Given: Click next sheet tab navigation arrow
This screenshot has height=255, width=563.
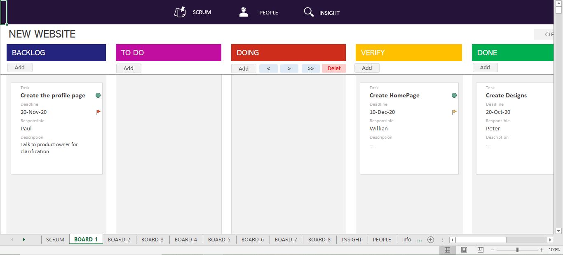Looking at the screenshot, I should click(x=23, y=240).
